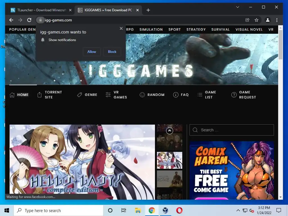
Task: Open File Explorer from taskbar
Action: tap(138, 210)
